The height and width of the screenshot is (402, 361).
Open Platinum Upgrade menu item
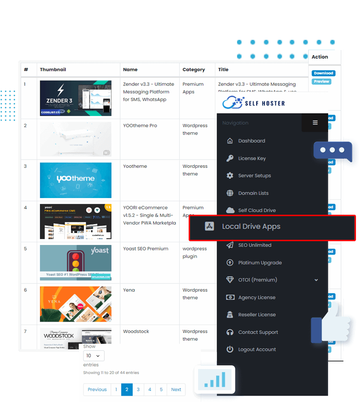tap(260, 263)
